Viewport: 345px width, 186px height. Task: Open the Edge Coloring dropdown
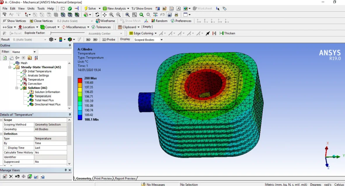tap(143, 33)
